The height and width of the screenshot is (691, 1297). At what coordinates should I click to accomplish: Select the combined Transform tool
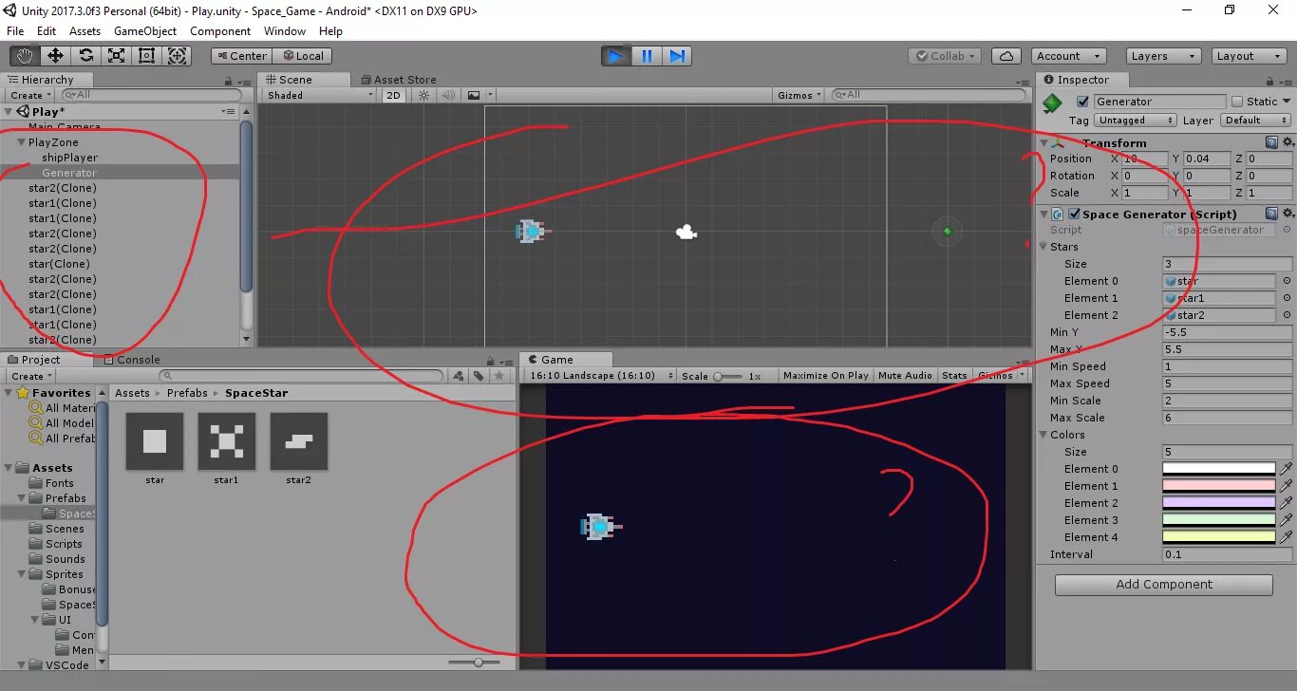(178, 56)
